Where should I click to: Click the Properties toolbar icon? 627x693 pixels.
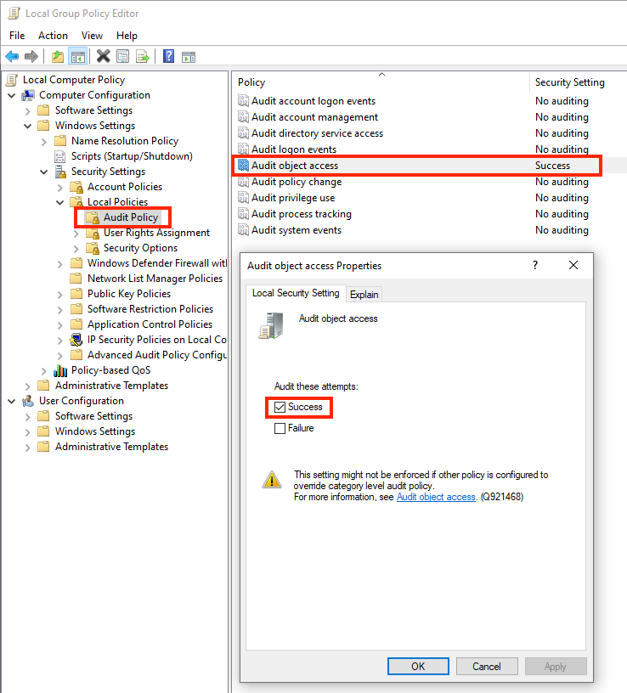tap(123, 57)
